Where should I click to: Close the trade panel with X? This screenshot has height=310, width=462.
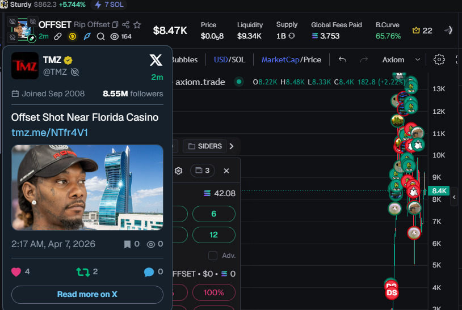226,171
